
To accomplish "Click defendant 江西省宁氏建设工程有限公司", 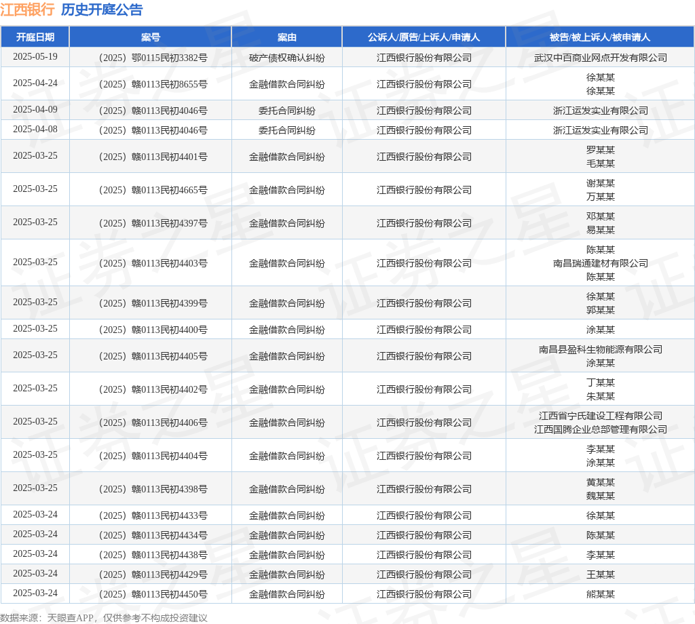I will [x=600, y=416].
